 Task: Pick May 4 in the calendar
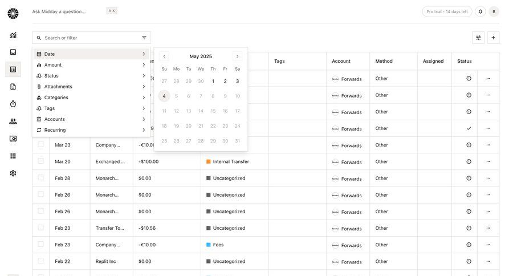tap(164, 96)
